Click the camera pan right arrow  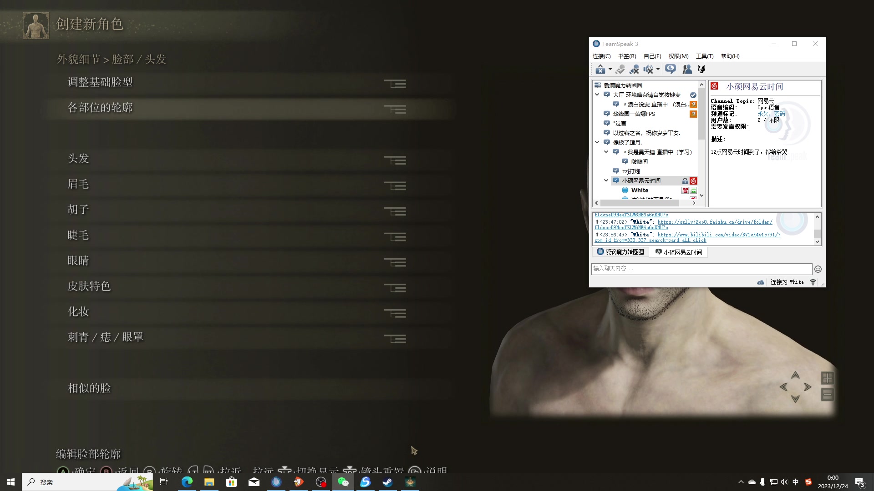point(808,387)
